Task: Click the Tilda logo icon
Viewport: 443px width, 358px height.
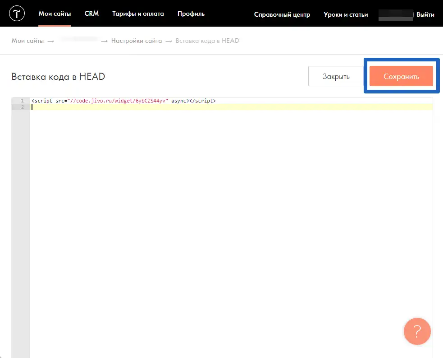Action: [x=17, y=14]
